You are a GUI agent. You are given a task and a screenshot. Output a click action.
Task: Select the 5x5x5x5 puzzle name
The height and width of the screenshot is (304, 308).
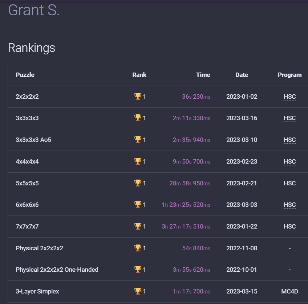pos(27,184)
